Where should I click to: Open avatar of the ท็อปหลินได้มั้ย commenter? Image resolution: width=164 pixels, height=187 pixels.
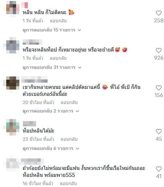pyautogui.click(x=13, y=127)
